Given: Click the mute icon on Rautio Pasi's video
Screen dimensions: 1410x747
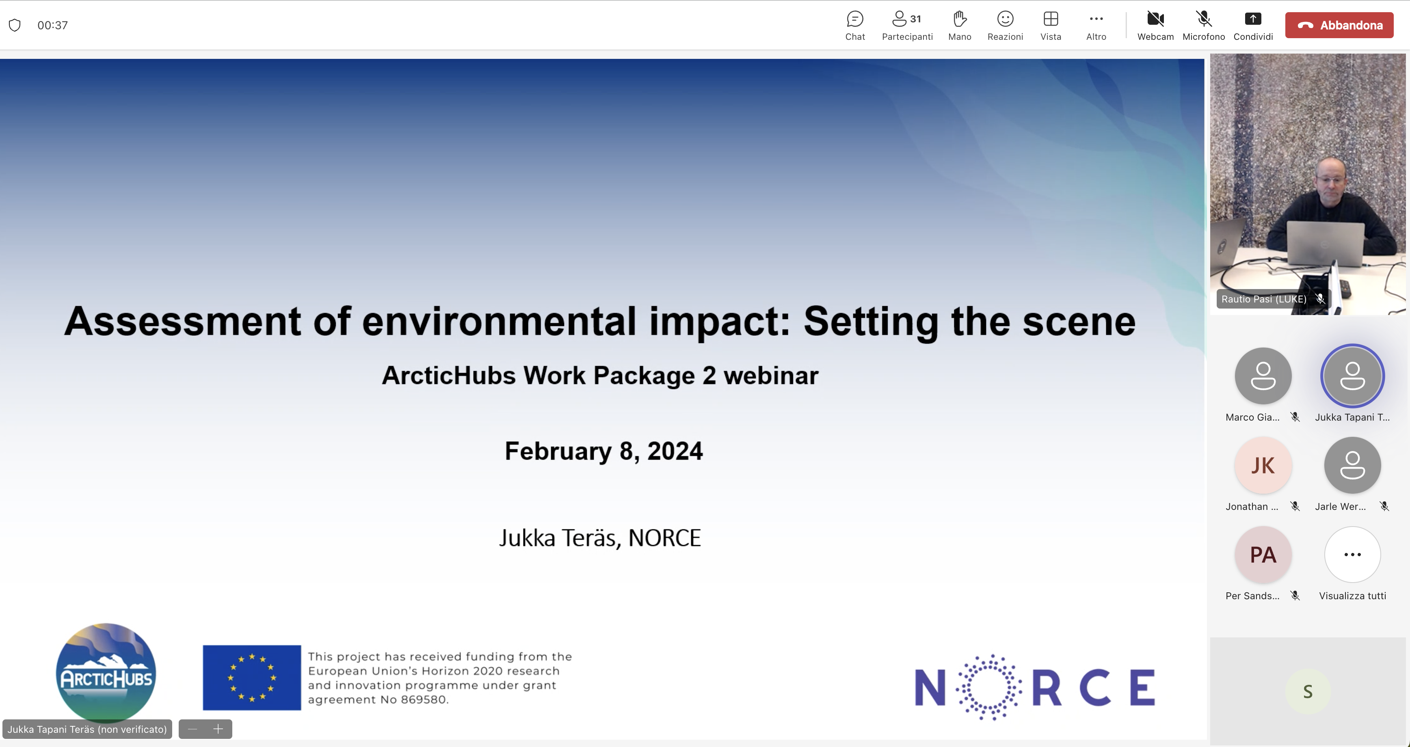Looking at the screenshot, I should (1321, 299).
